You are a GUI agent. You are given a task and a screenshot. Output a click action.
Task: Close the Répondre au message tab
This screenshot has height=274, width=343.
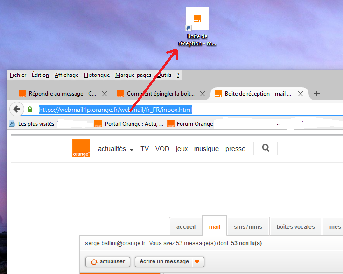[x=105, y=94]
